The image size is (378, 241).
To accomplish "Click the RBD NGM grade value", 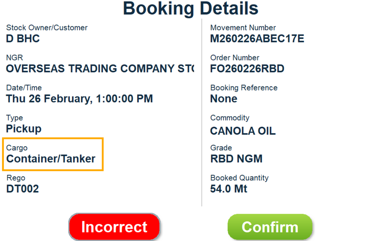I will coord(236,159).
